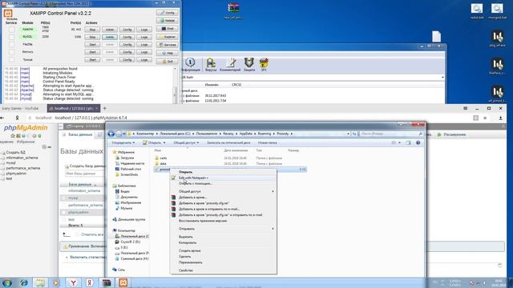
Task: Open Упорядочить dropdown in Explorer toolbar
Action: [x=123, y=142]
